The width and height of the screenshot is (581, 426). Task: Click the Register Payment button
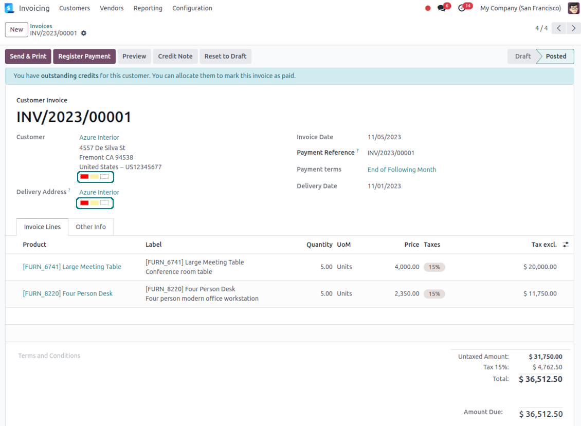click(x=84, y=57)
